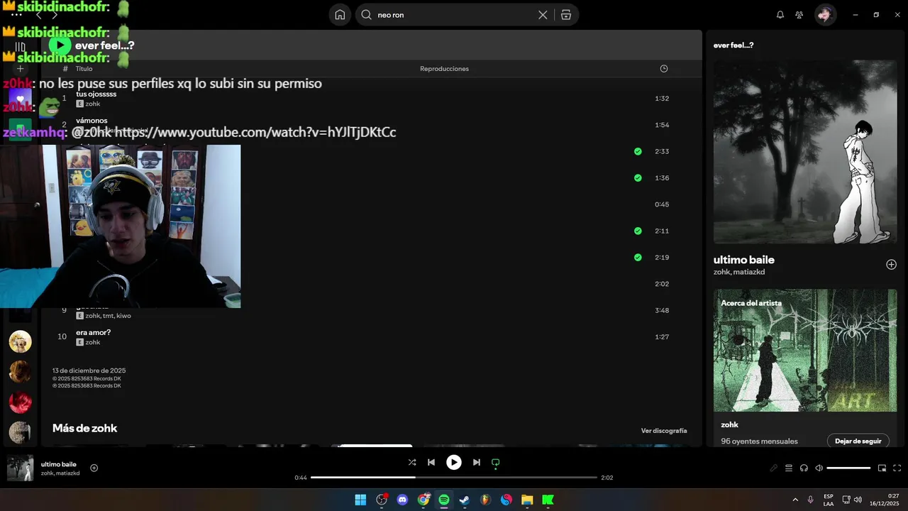The width and height of the screenshot is (908, 511).
Task: Seek using the song progress bar
Action: point(454,478)
